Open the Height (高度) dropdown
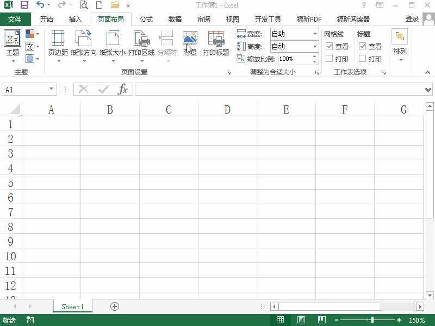 [315, 46]
